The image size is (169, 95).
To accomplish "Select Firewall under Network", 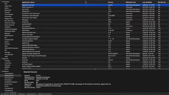I will coord(7,61).
